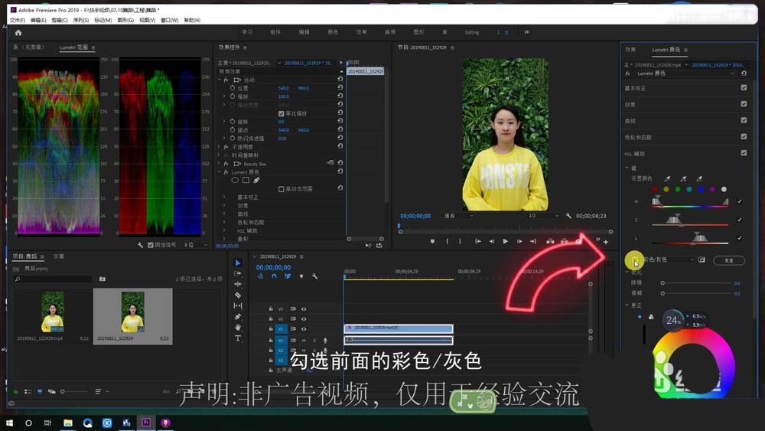Select the 20190811_152929.mp4 thumbnail in project panel
Screen dimensions: 765x431
tap(53, 312)
